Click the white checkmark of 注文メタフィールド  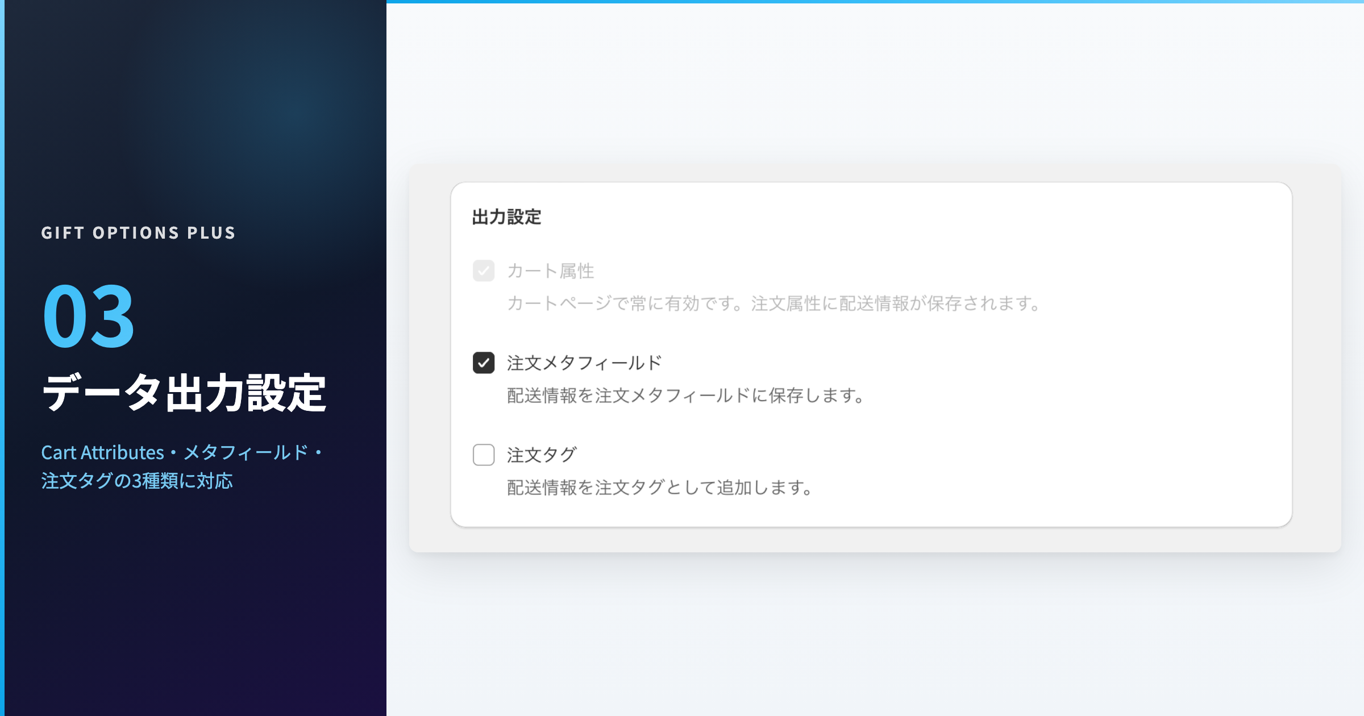pyautogui.click(x=484, y=363)
